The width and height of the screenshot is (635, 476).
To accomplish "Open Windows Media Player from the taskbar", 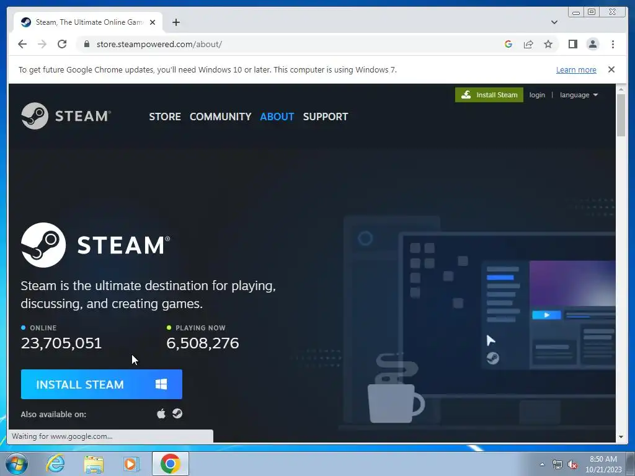I will pos(131,464).
